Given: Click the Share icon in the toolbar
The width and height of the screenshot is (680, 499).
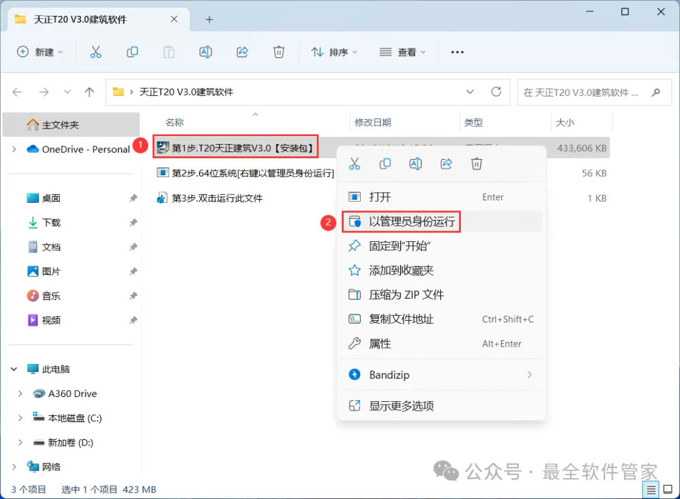Looking at the screenshot, I should (242, 52).
